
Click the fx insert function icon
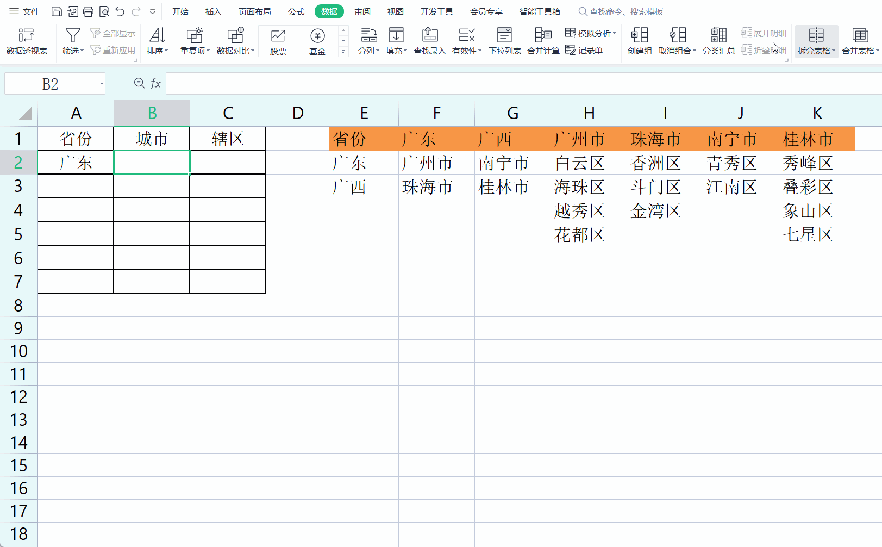tap(155, 83)
